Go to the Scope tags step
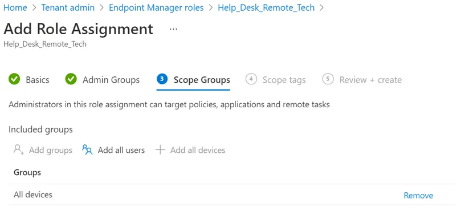Screen dimensions: 457x215 (x=284, y=80)
